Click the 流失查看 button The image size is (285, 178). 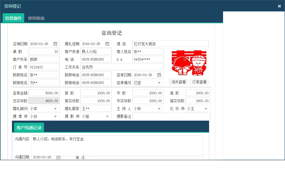point(178,82)
